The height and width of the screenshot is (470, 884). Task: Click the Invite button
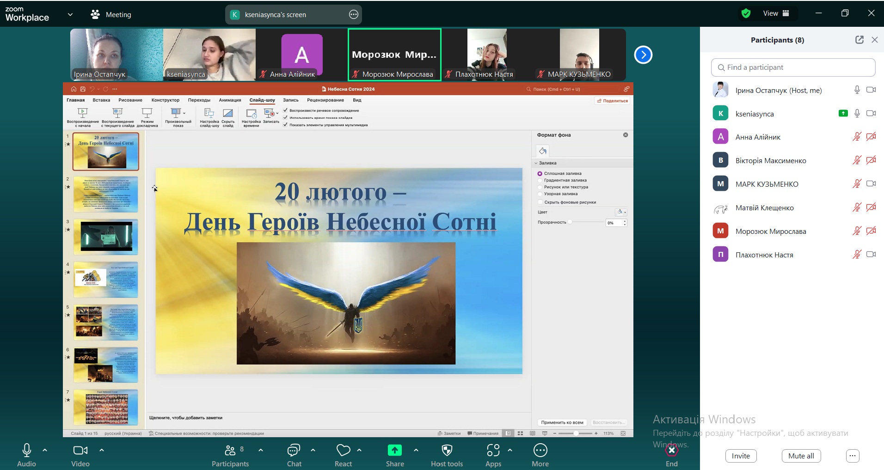(741, 456)
